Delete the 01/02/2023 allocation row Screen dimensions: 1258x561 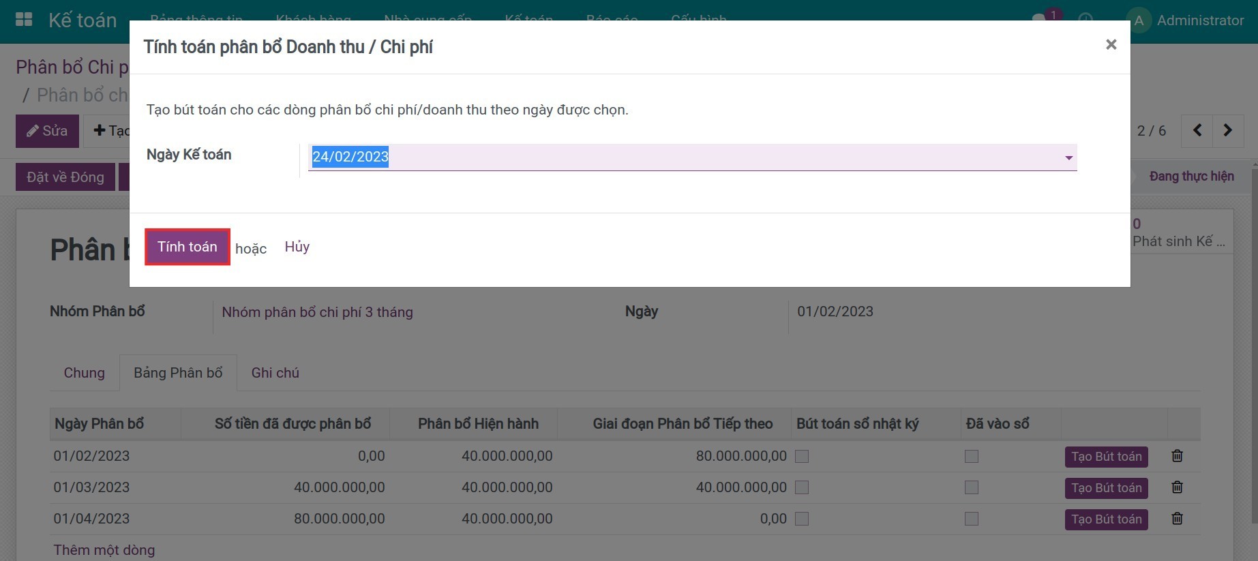tap(1177, 456)
